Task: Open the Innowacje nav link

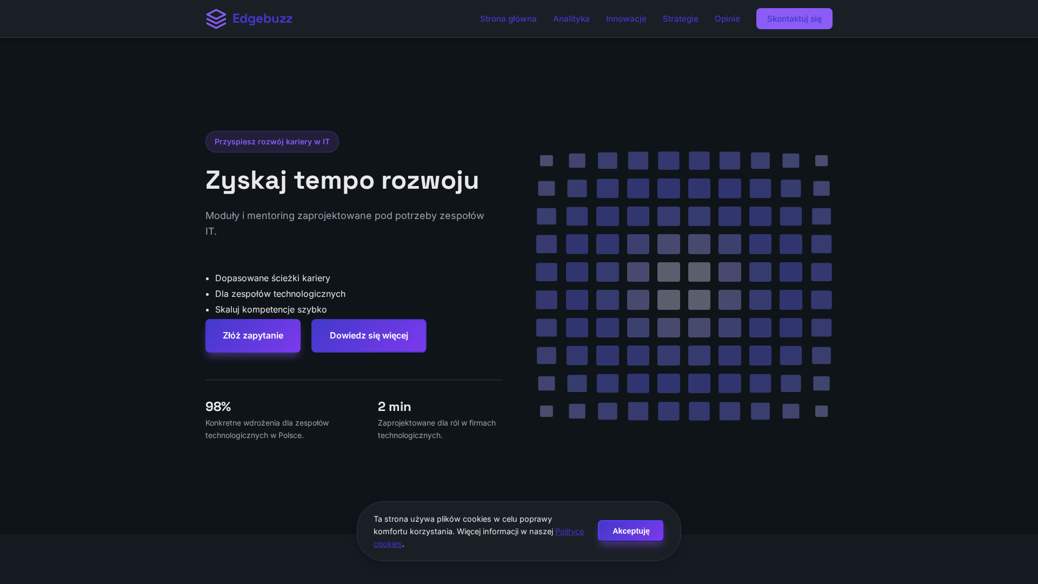Action: click(x=626, y=19)
